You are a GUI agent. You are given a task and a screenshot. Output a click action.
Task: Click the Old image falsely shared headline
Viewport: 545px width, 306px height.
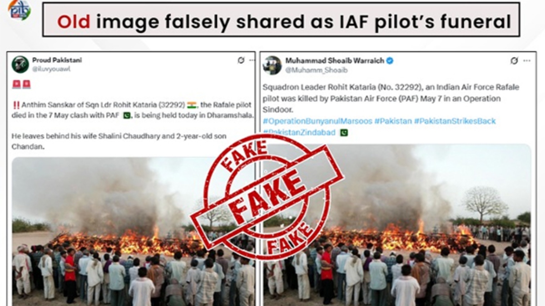point(281,20)
